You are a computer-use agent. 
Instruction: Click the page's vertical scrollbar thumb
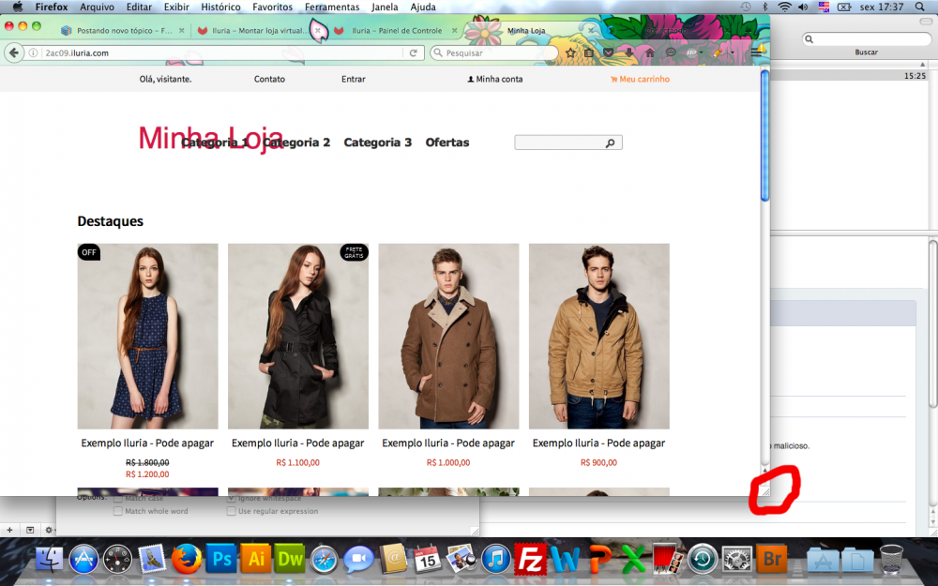(x=764, y=136)
